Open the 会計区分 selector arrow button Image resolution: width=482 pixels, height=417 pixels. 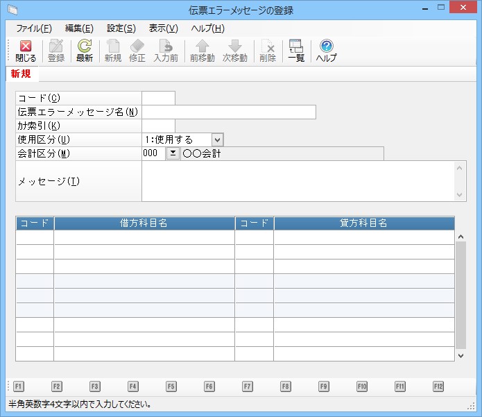coord(173,154)
